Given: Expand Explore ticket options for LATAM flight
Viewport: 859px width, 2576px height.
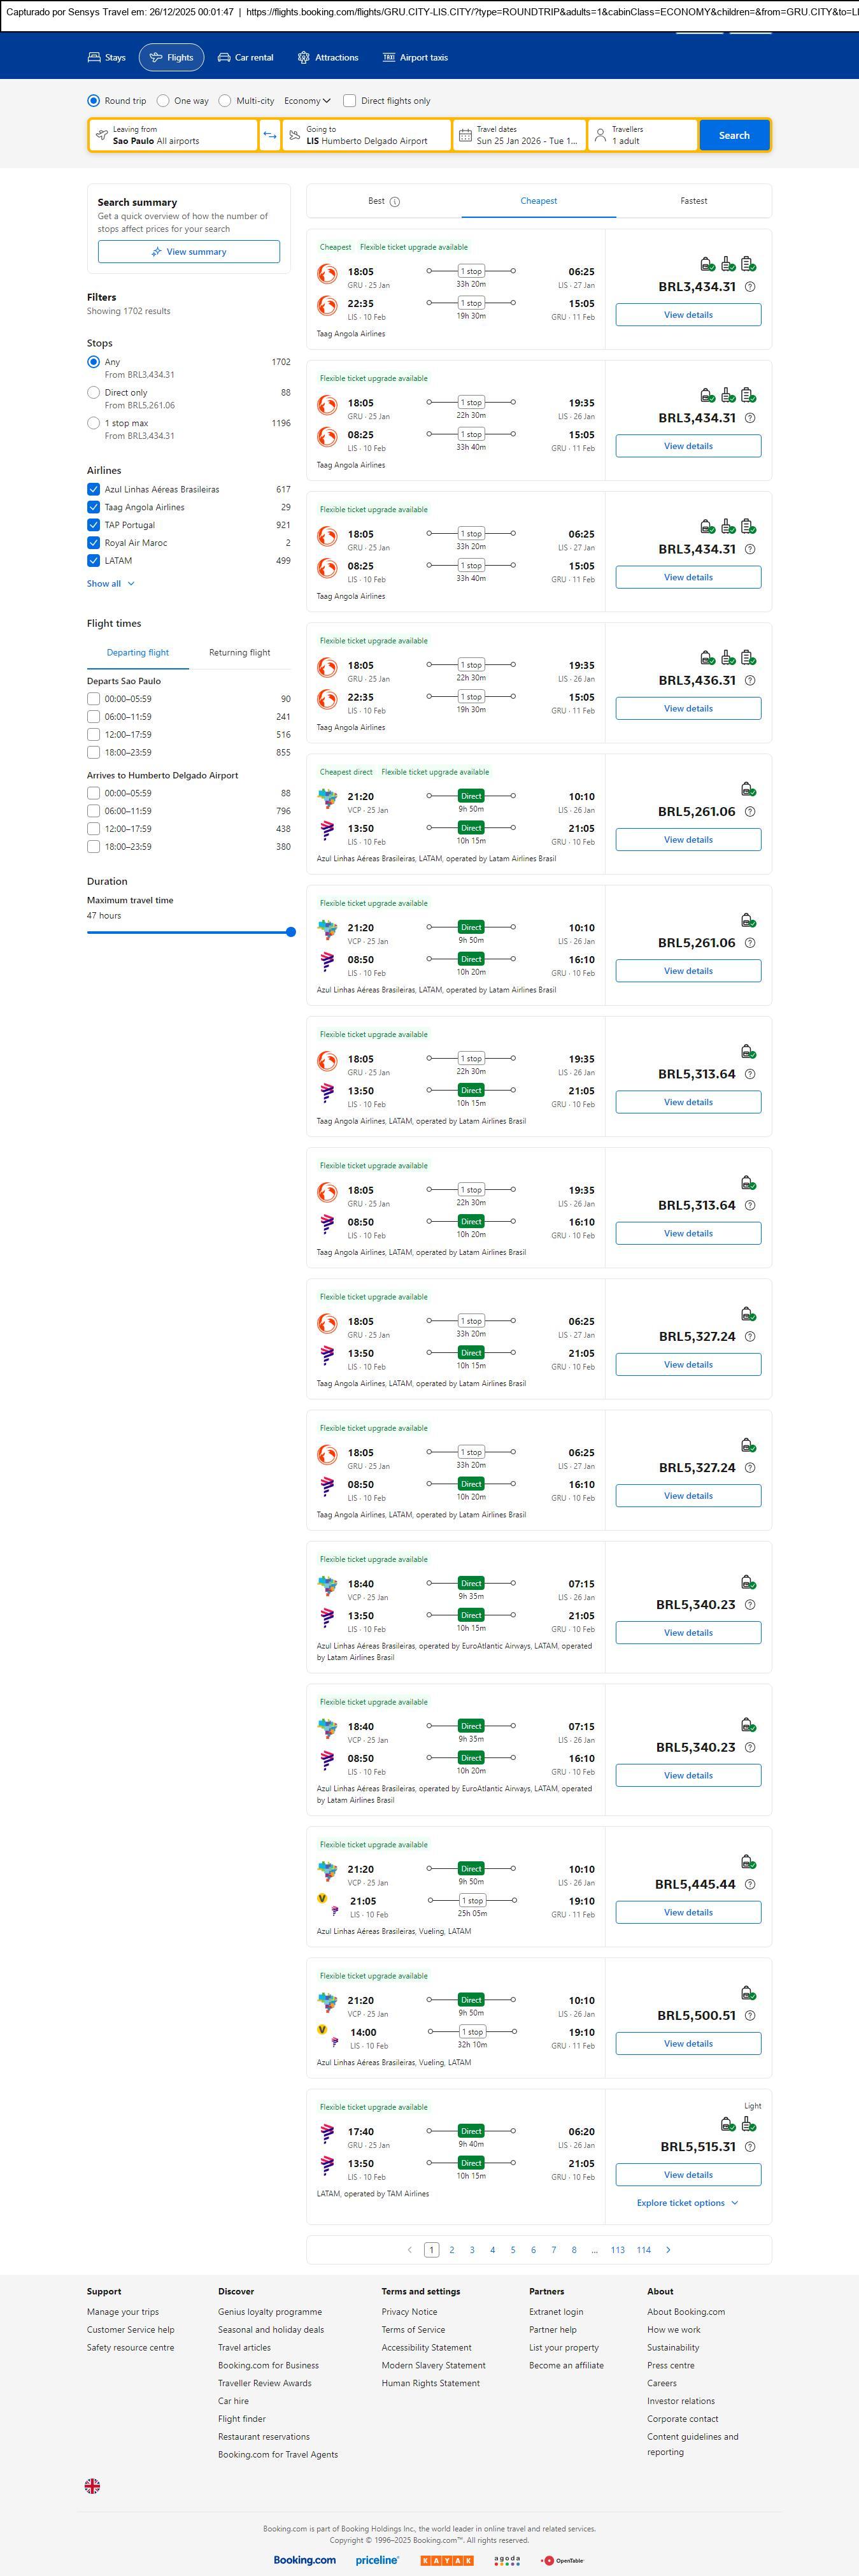Looking at the screenshot, I should [687, 2202].
